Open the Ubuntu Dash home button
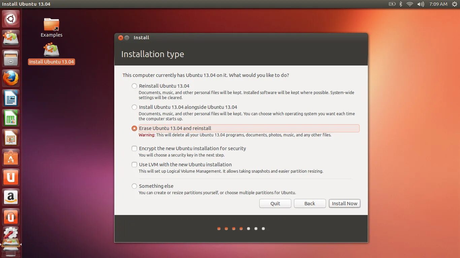Viewport: 460px width, 258px height. click(x=11, y=19)
